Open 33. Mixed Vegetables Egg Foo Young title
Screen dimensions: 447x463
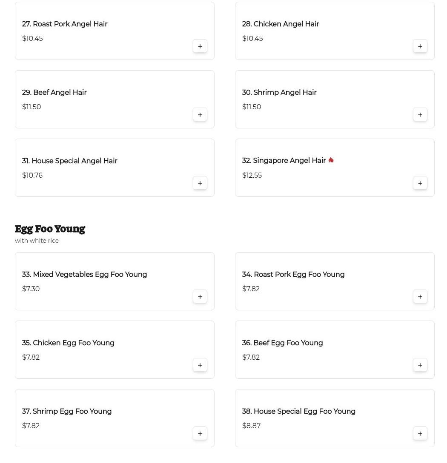(84, 275)
